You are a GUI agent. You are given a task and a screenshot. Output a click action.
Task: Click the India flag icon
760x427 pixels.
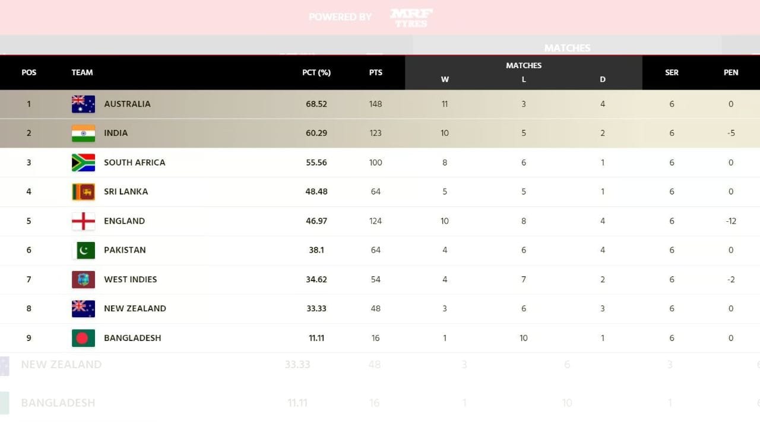pyautogui.click(x=83, y=133)
